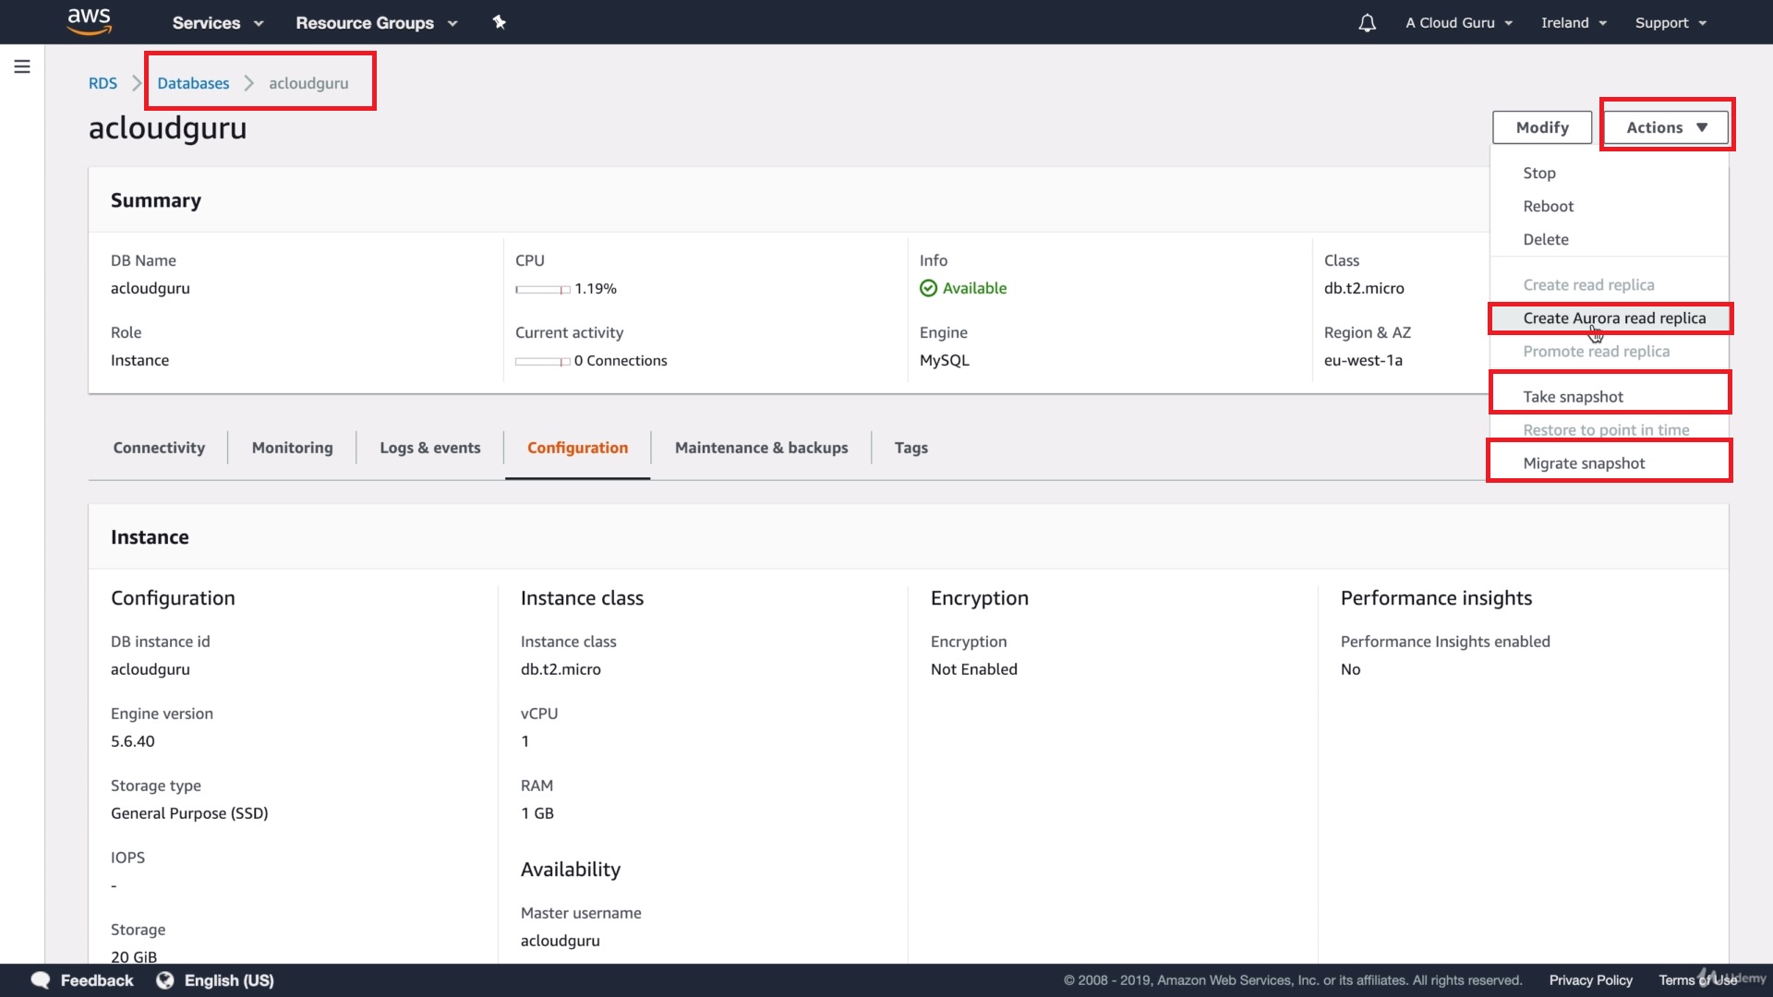Click the green Available status icon
This screenshot has height=997, width=1773.
(928, 288)
